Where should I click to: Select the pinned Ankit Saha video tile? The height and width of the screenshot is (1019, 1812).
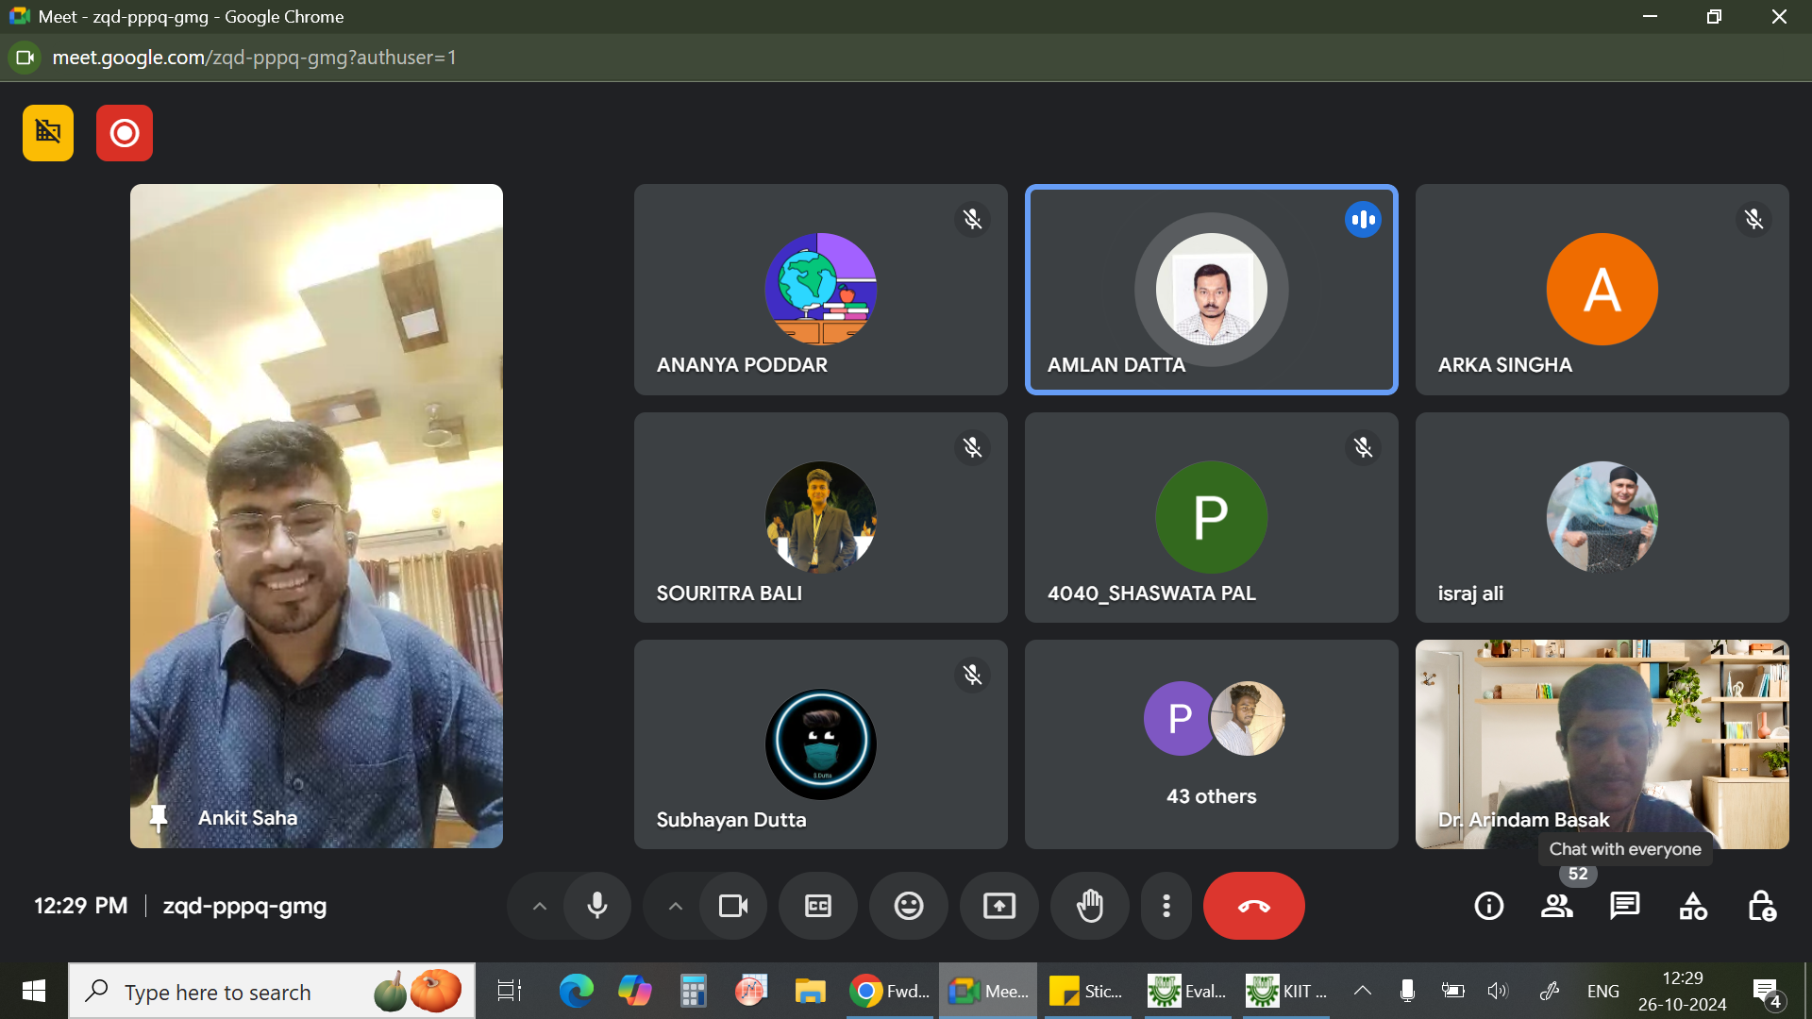pos(316,515)
